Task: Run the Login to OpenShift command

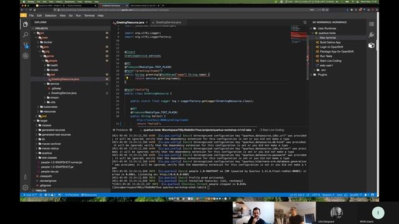Action: click(x=331, y=47)
